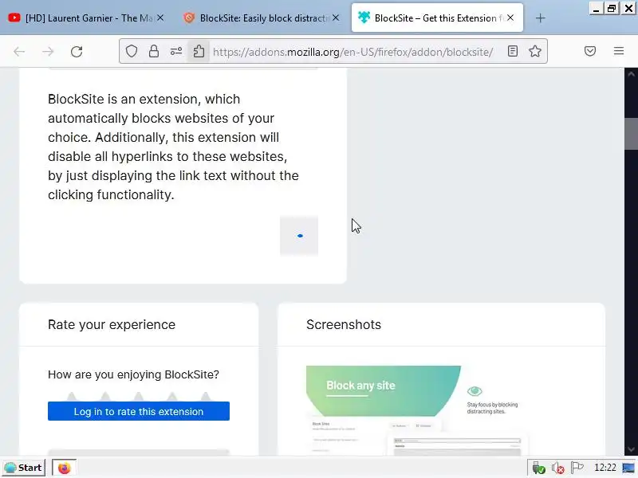Click the page scroll up arrow
Viewport: 638px width, 478px height.
(631, 74)
